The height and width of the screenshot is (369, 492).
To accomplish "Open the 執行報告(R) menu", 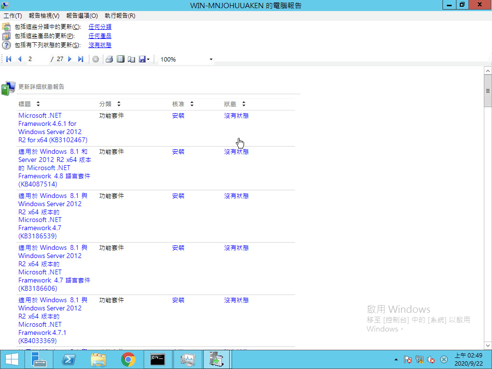I will coord(120,16).
